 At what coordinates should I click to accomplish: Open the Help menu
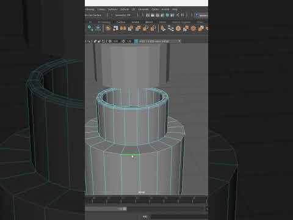click(x=175, y=9)
